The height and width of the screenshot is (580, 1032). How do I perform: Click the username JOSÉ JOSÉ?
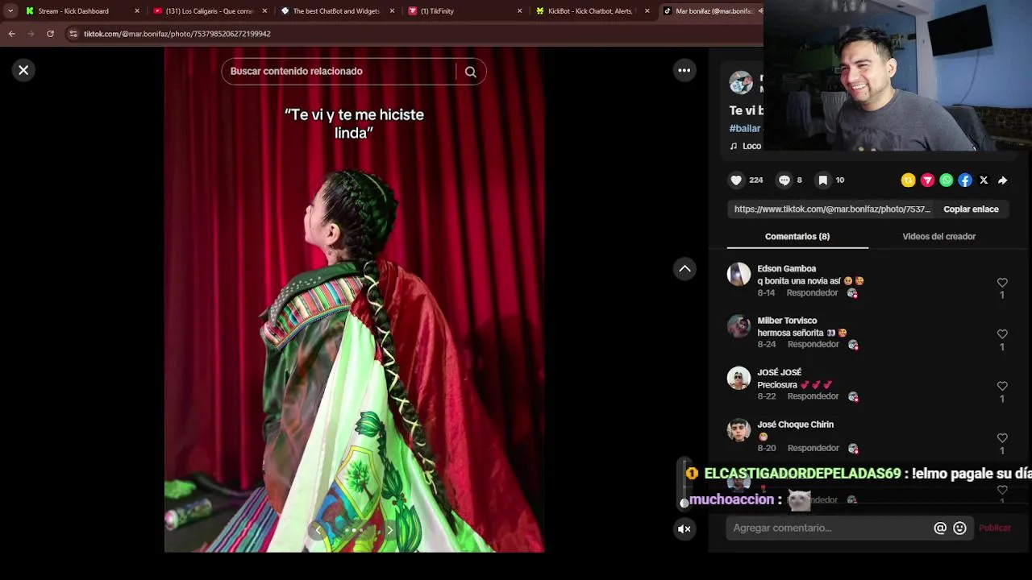[x=780, y=373]
